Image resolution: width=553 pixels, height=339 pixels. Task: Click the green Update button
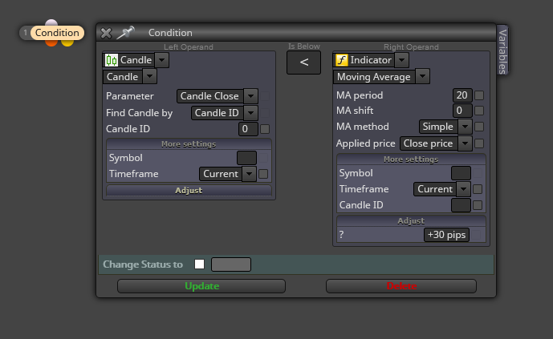click(201, 286)
